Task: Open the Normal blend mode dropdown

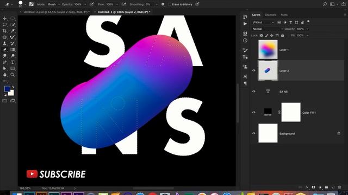Action: click(268, 29)
